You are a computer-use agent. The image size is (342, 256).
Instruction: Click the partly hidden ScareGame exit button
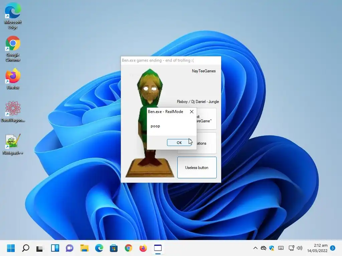206,119
